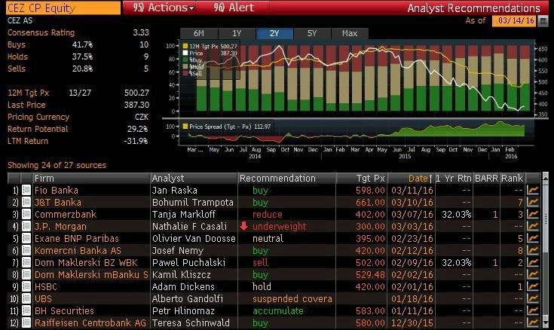Sort table by Rank column header
The height and width of the screenshot is (330, 554).
[x=513, y=178]
